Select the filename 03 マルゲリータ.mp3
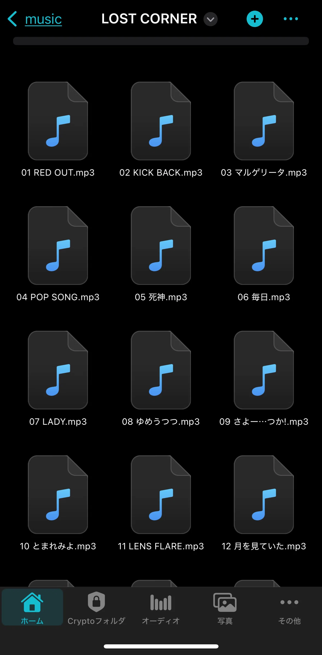Viewport: 322px width, 655px height. [264, 173]
